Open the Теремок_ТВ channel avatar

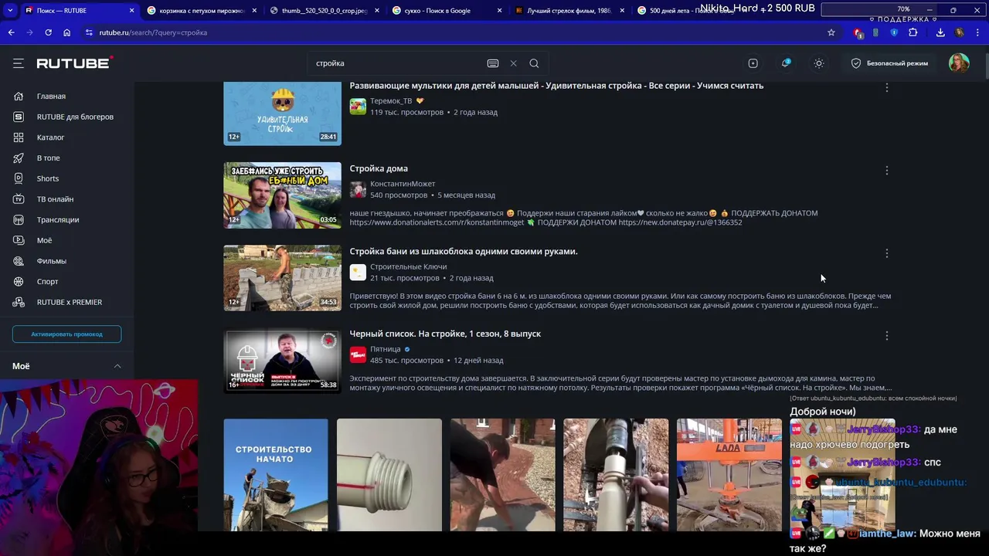pyautogui.click(x=358, y=107)
